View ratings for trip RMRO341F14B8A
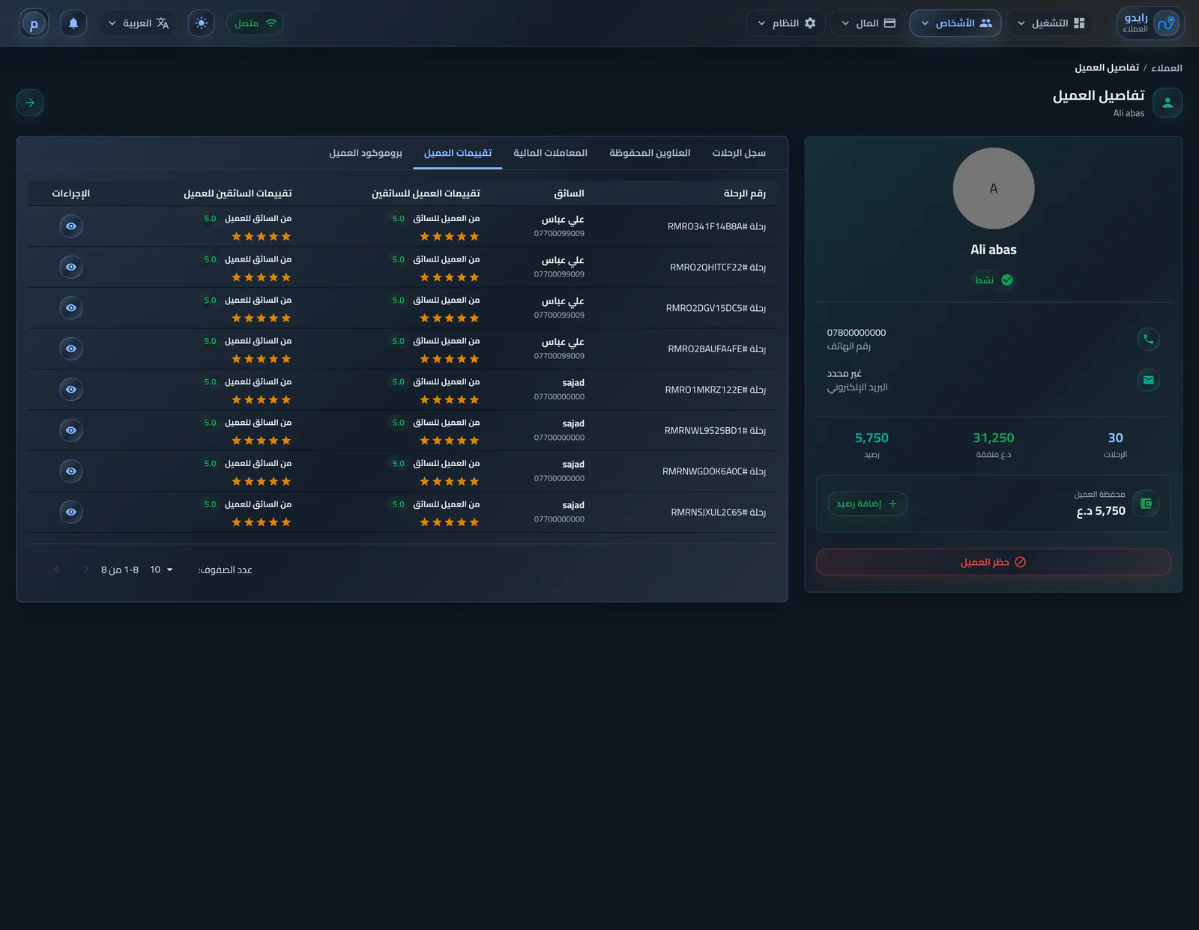Image resolution: width=1199 pixels, height=930 pixels. coord(71,226)
